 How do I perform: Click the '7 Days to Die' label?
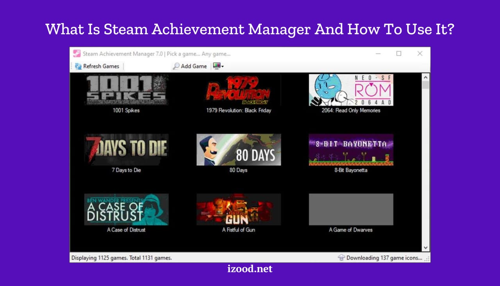(x=126, y=170)
